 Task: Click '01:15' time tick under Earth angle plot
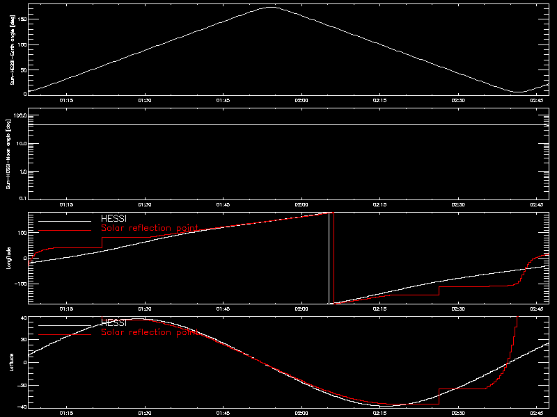pos(66,101)
